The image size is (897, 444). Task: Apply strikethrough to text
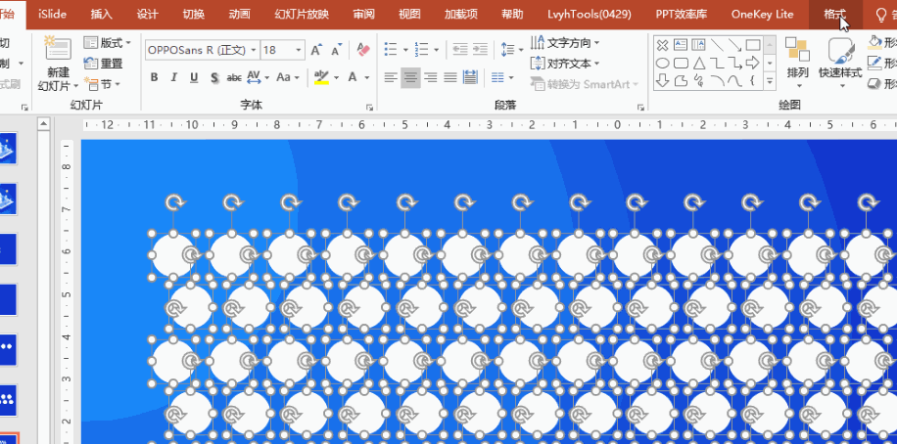pos(234,77)
